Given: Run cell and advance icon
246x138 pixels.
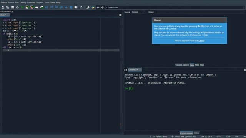Looking at the screenshot, I should [32, 7].
